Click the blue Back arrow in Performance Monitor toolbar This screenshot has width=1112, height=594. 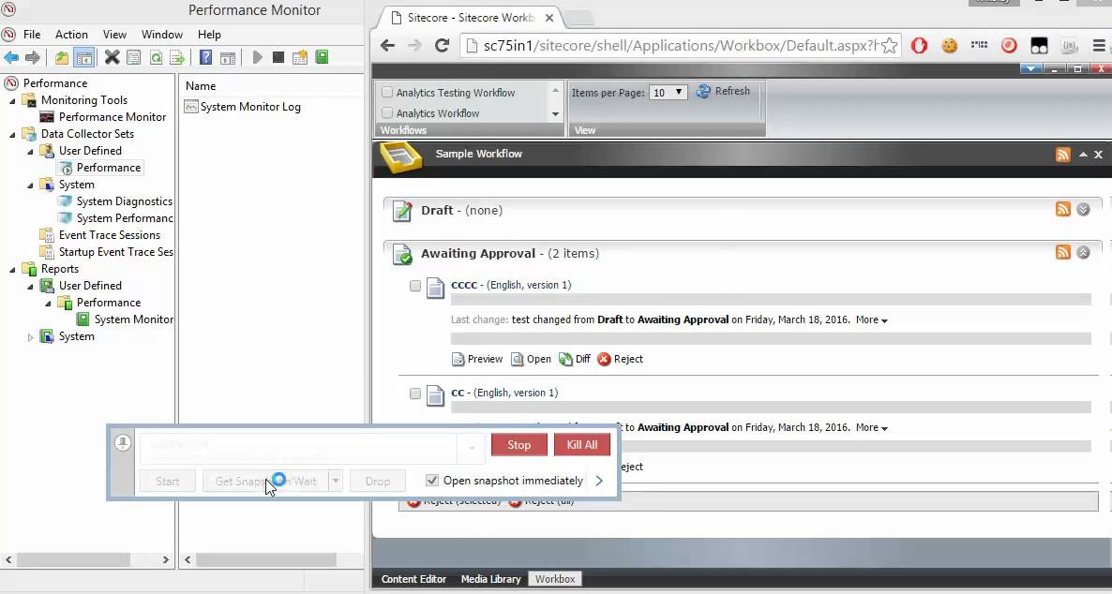coord(10,57)
